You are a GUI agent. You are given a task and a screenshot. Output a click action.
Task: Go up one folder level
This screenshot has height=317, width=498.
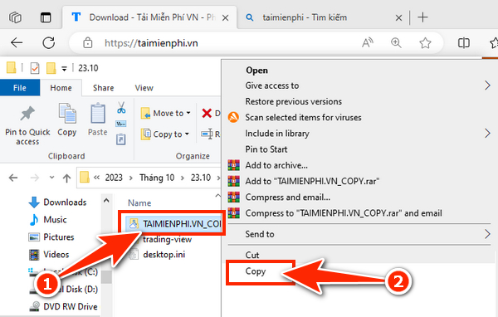66,178
